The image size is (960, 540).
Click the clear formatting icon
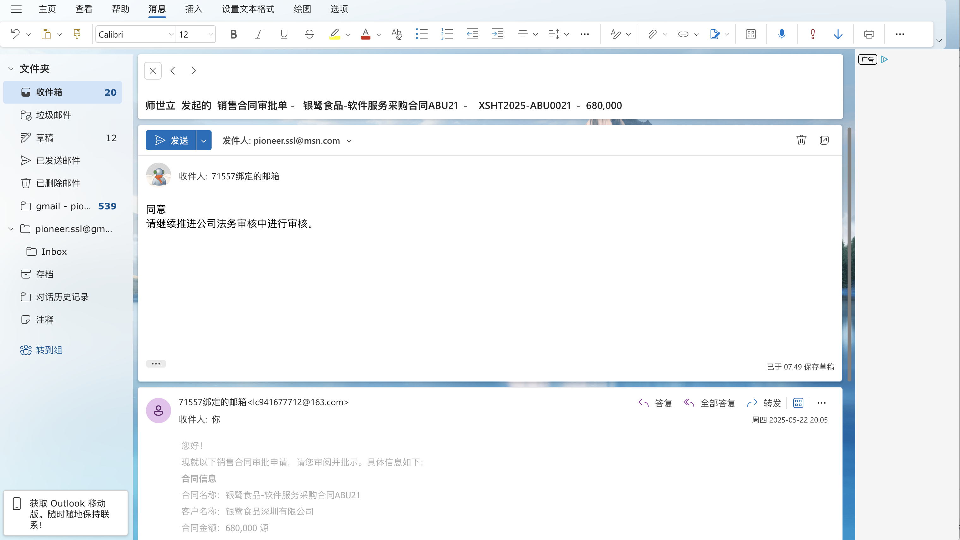tap(397, 34)
